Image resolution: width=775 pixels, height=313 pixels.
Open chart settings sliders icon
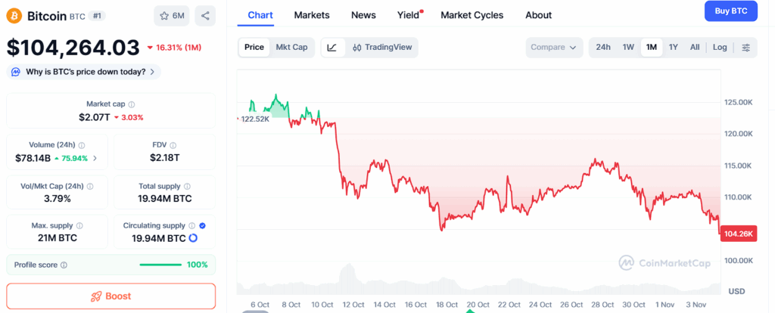[x=745, y=48]
